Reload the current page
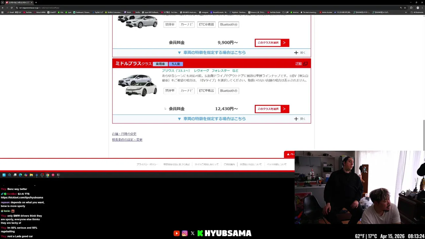425x239 pixels. click(12, 8)
